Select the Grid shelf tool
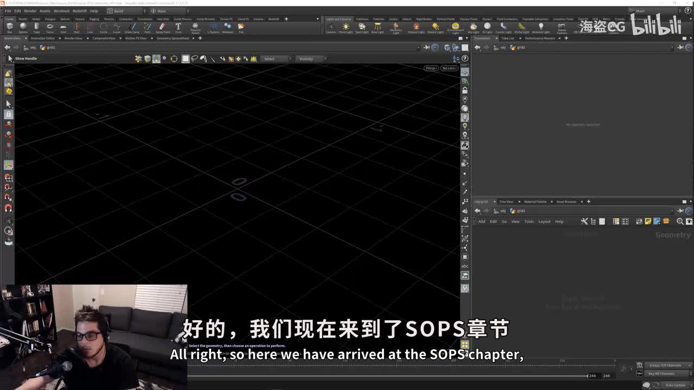694x390 pixels. (63, 27)
